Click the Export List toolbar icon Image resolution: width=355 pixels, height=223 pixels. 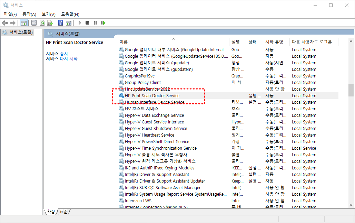[50, 23]
